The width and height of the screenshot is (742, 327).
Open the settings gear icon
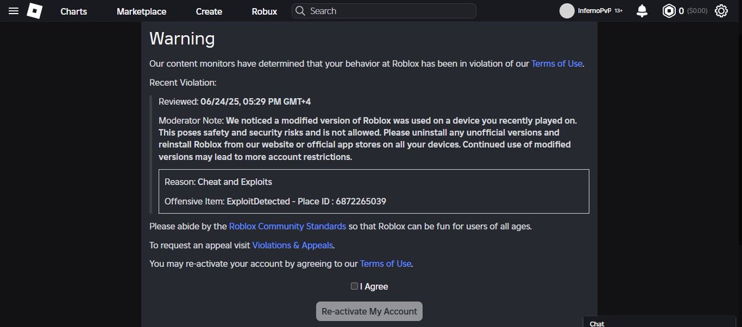pyautogui.click(x=721, y=11)
